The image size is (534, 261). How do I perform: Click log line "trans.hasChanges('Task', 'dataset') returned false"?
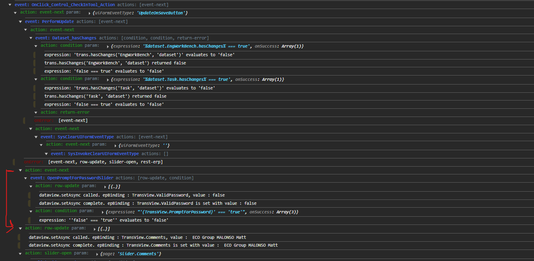(x=105, y=96)
